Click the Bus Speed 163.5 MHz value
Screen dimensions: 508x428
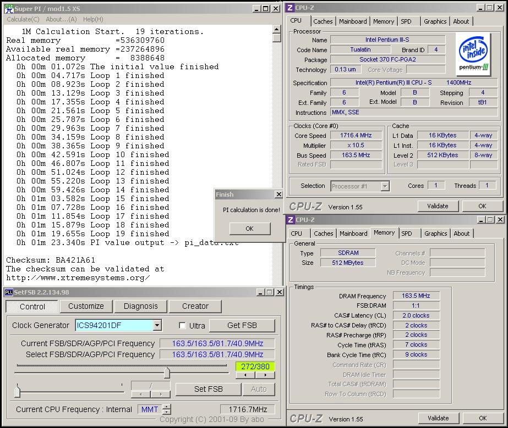[x=356, y=155]
